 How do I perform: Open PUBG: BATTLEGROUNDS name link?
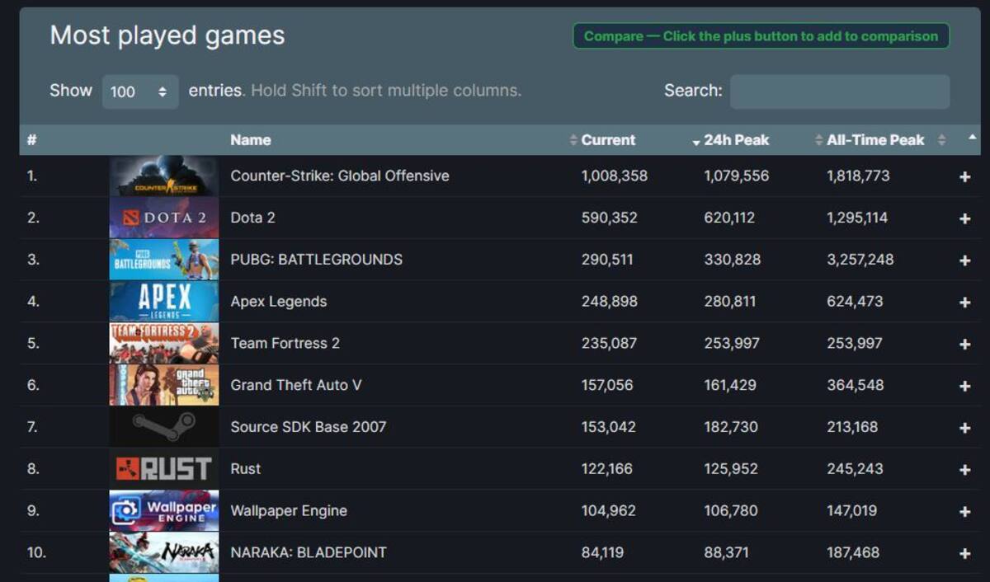pyautogui.click(x=317, y=260)
